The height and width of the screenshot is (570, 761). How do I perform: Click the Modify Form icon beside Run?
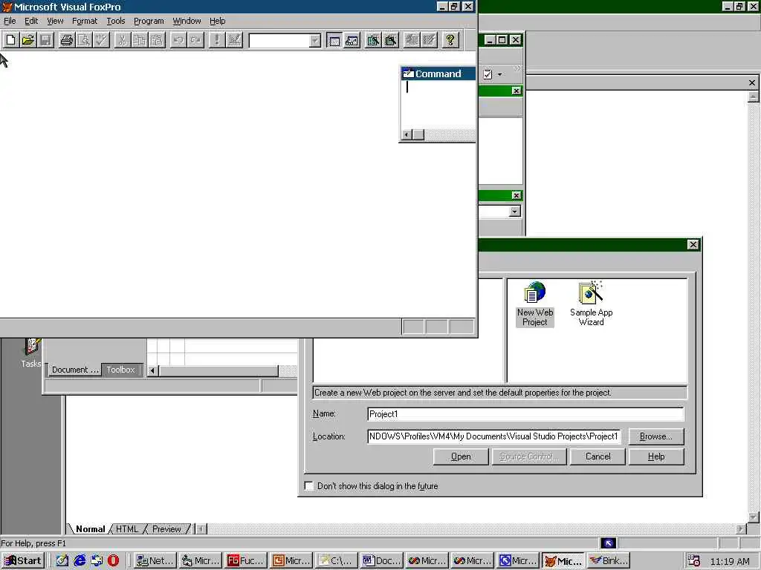pos(234,40)
